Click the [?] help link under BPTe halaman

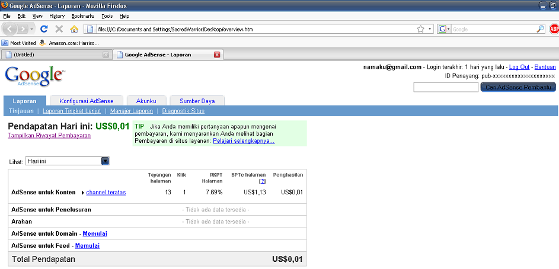(263, 181)
